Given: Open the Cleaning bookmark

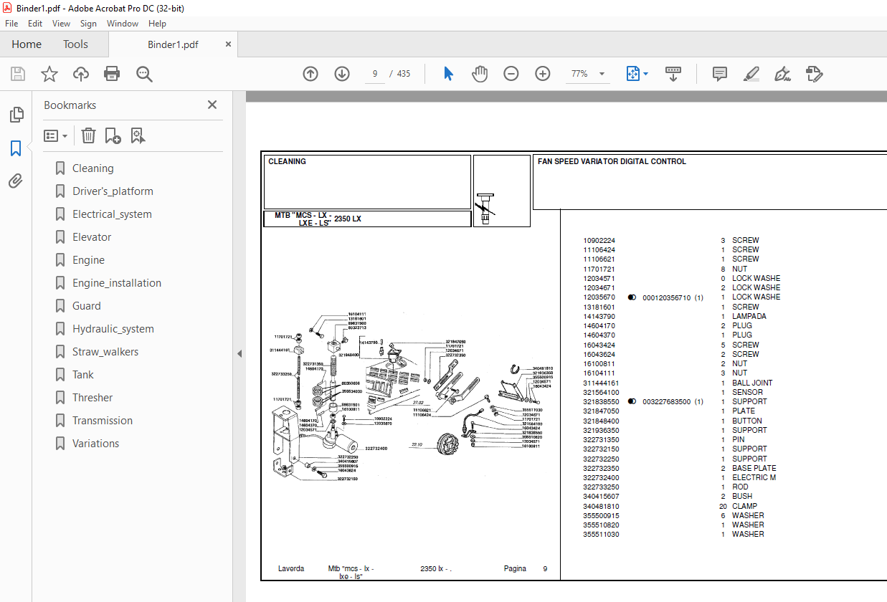Looking at the screenshot, I should pos(93,168).
